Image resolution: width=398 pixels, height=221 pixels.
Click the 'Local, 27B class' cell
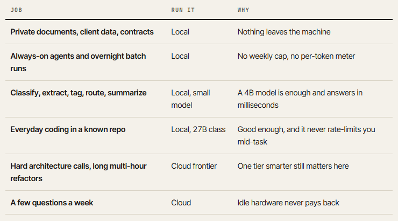[x=198, y=129]
